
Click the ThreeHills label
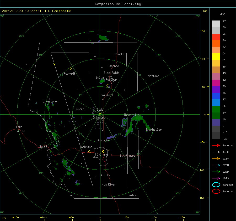pos(132,115)
